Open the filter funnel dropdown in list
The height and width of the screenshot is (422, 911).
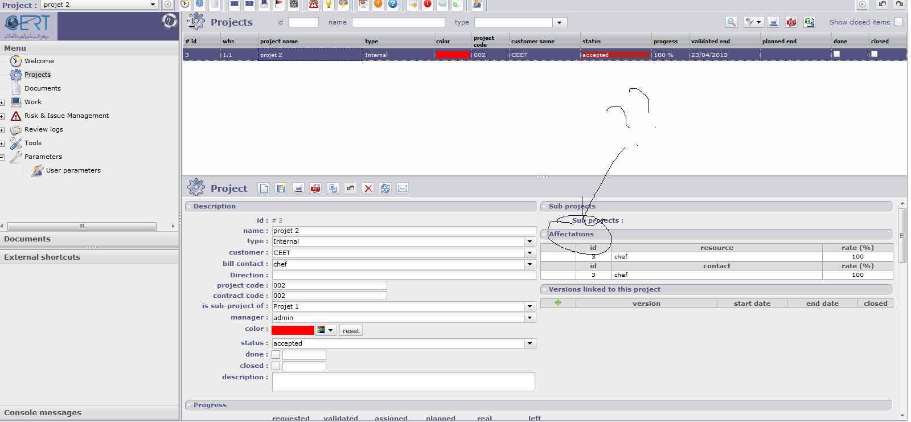point(753,22)
